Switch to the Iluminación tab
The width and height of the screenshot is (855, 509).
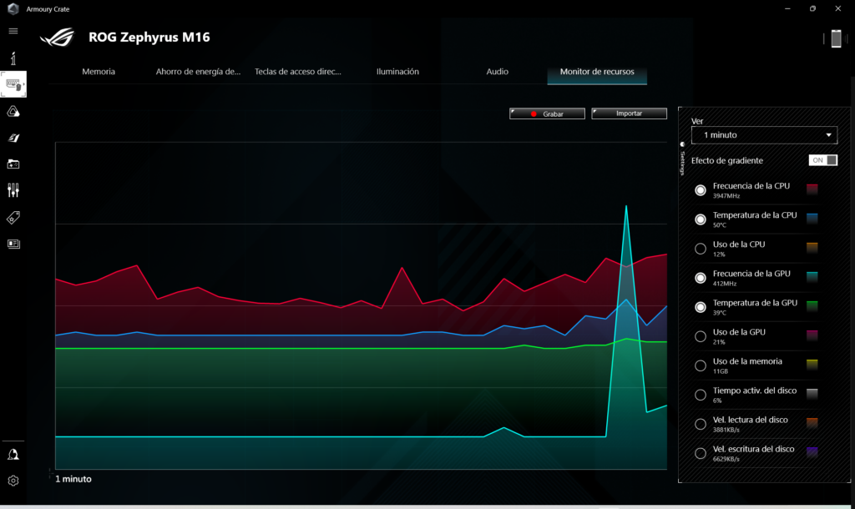[x=397, y=72]
